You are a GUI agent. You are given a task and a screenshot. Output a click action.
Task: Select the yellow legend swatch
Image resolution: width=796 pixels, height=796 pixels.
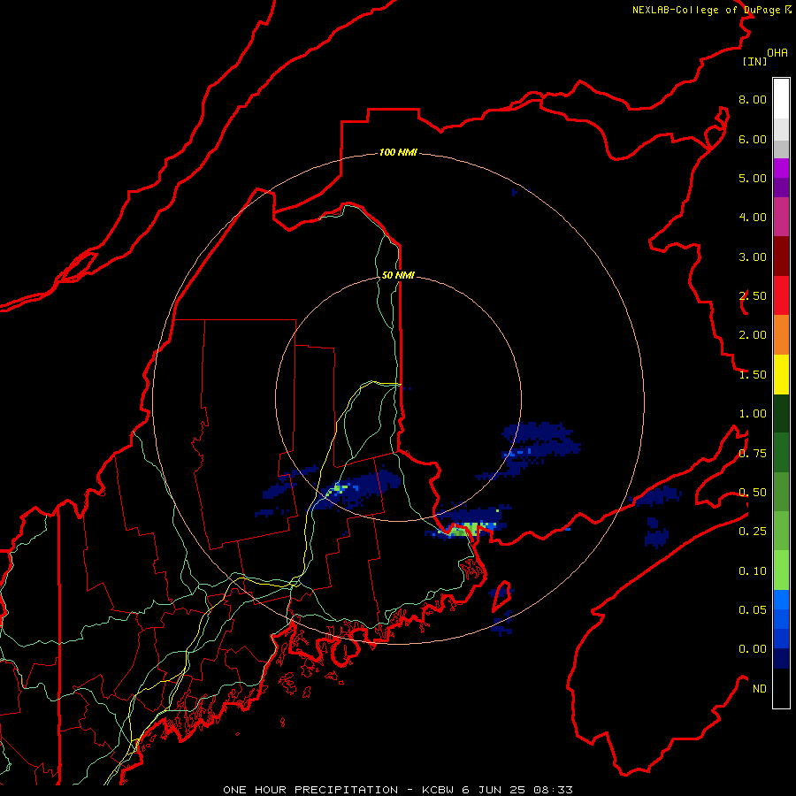pos(781,375)
